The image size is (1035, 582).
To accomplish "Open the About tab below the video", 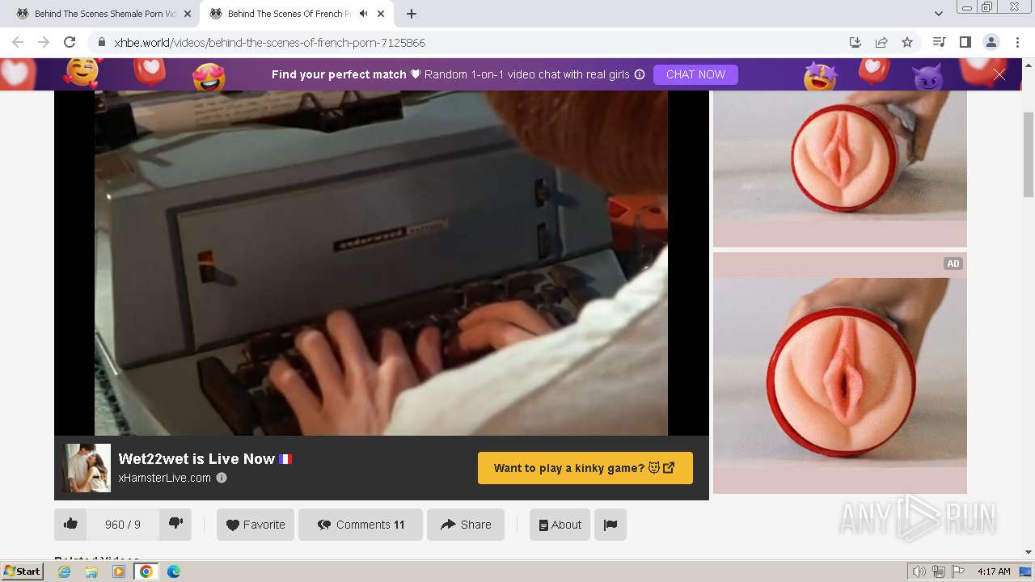I will click(560, 525).
